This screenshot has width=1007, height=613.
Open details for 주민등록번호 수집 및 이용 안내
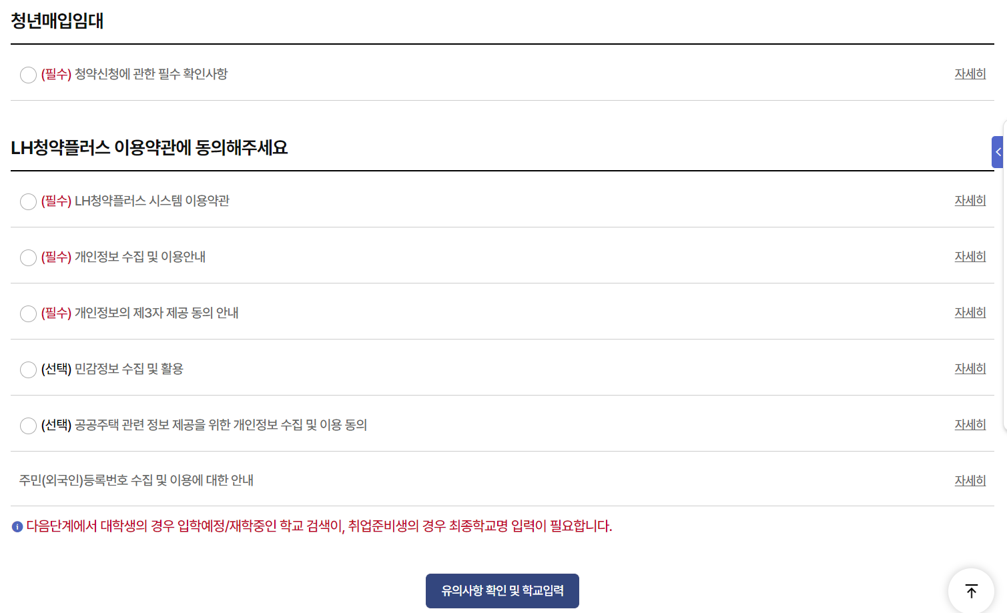(970, 480)
